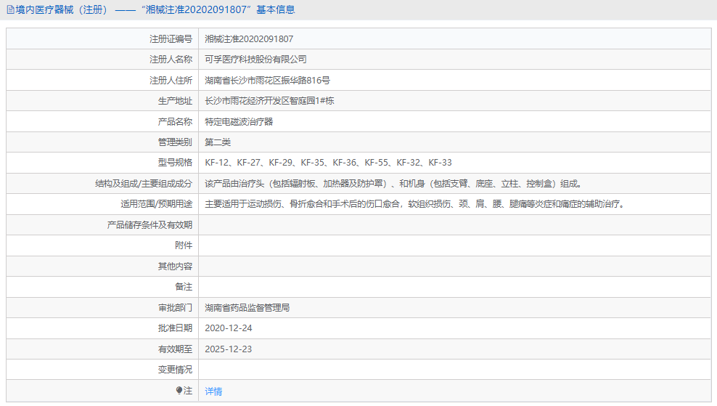Image resolution: width=717 pixels, height=406 pixels.
Task: Select the page title 境内医疗器械（注册）基本信息
Action: click(x=155, y=9)
